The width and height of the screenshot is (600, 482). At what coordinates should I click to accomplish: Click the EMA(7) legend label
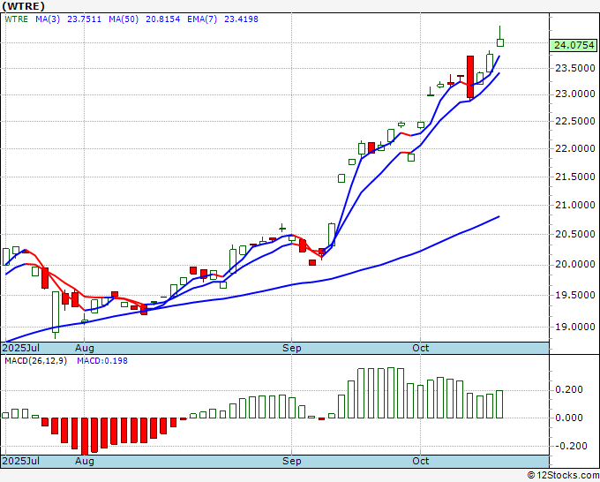pyautogui.click(x=202, y=19)
